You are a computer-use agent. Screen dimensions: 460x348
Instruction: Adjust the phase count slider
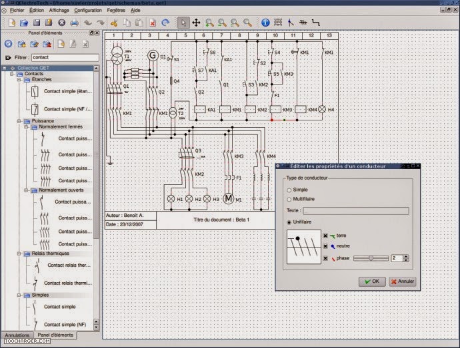(371, 258)
